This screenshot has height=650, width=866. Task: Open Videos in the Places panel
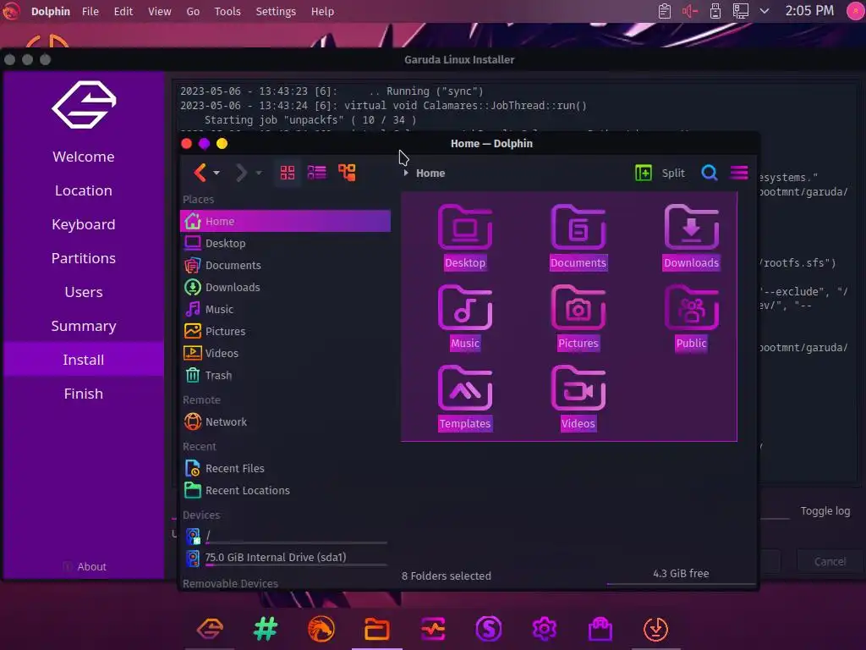pos(285,353)
